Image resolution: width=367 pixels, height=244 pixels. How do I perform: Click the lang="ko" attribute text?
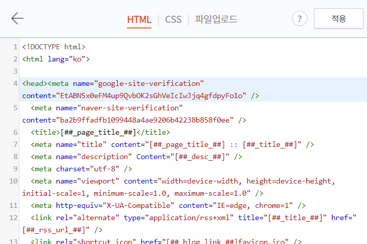coord(66,59)
